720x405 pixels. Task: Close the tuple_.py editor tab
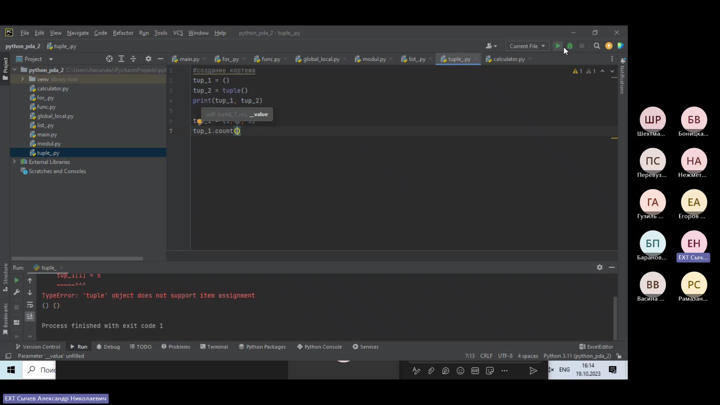click(x=475, y=59)
